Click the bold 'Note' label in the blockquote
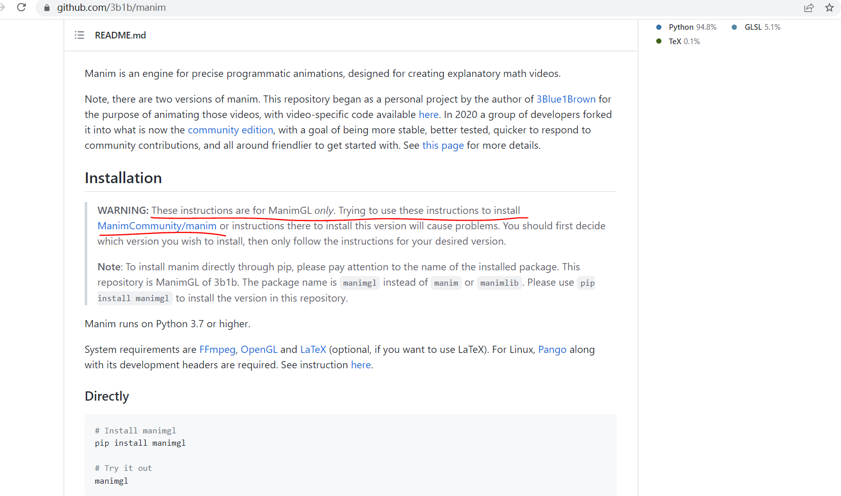Screen dimensions: 841x496 tap(109, 267)
